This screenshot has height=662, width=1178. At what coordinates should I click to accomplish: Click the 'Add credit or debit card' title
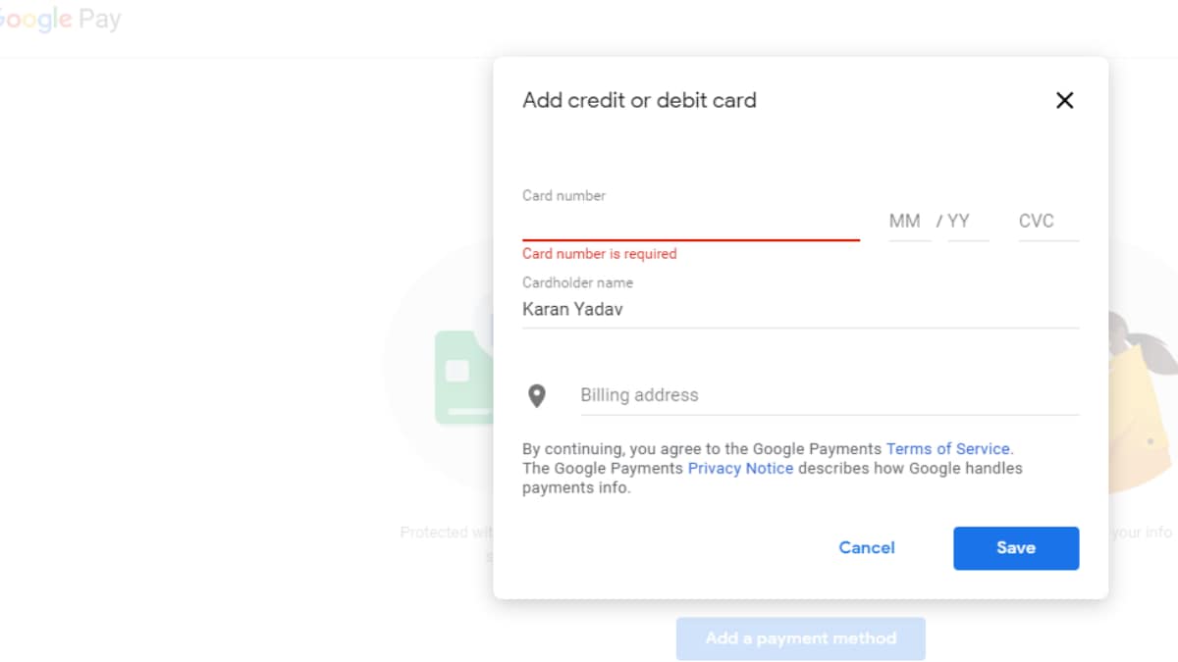[x=639, y=100]
